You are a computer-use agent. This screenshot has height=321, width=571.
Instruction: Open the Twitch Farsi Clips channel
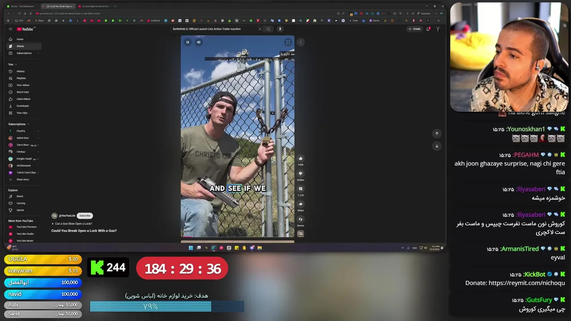click(25, 173)
